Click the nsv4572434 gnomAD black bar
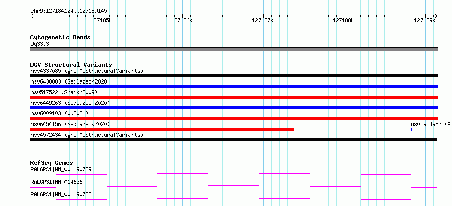Screen dimensions: 452x206 [234, 140]
